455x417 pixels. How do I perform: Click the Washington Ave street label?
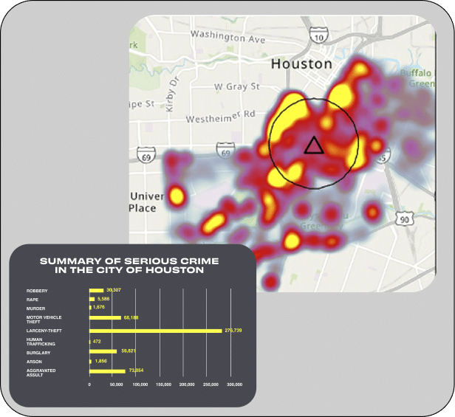coord(227,36)
